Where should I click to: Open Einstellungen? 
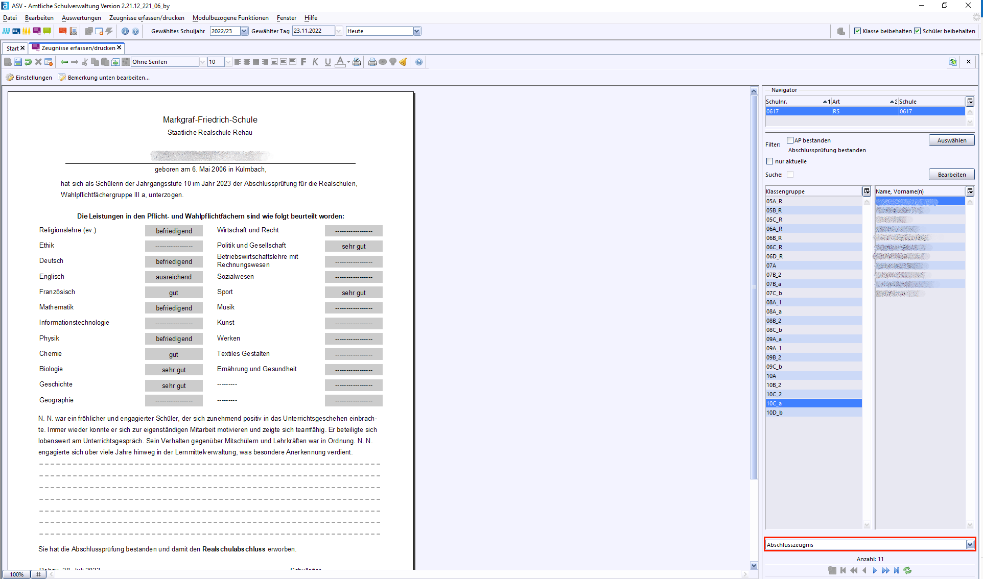tap(29, 78)
